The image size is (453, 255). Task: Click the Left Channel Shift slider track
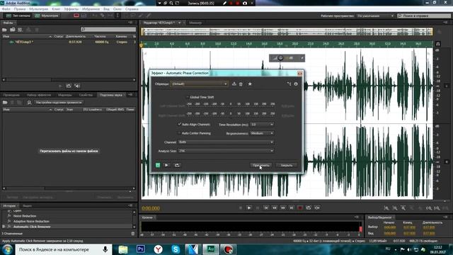231,106
